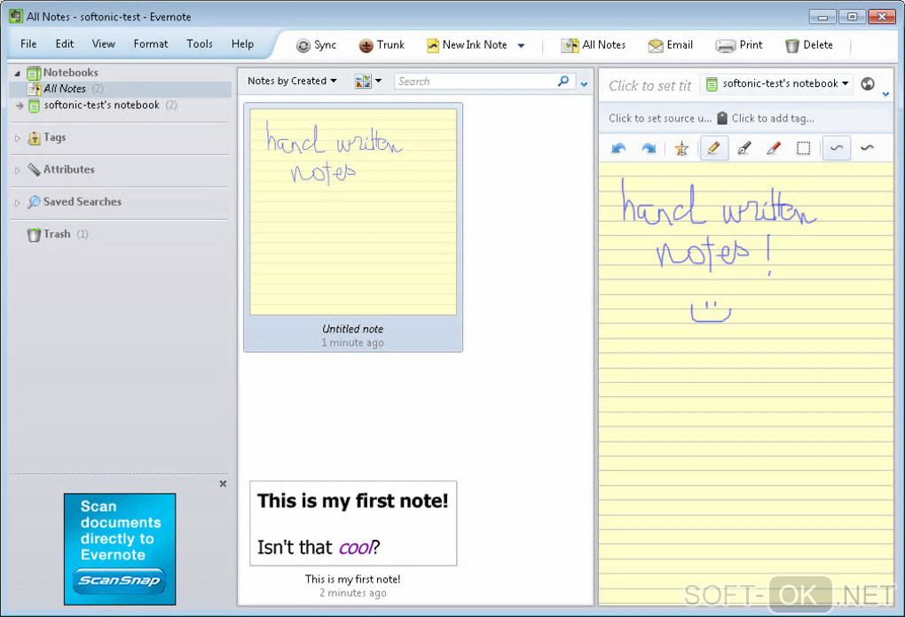905x617 pixels.
Task: Click the search magnifier icon
Action: tap(563, 82)
